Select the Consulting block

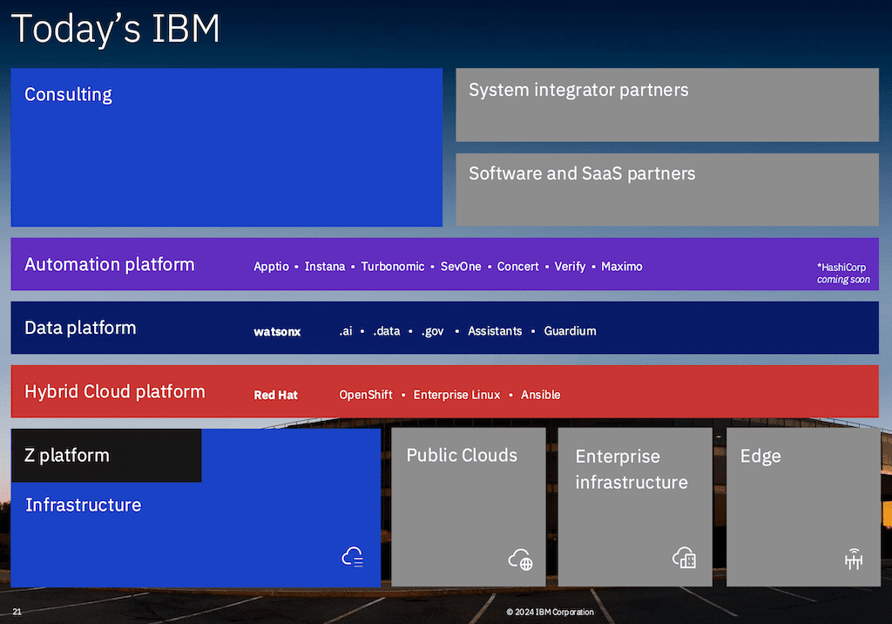226,147
